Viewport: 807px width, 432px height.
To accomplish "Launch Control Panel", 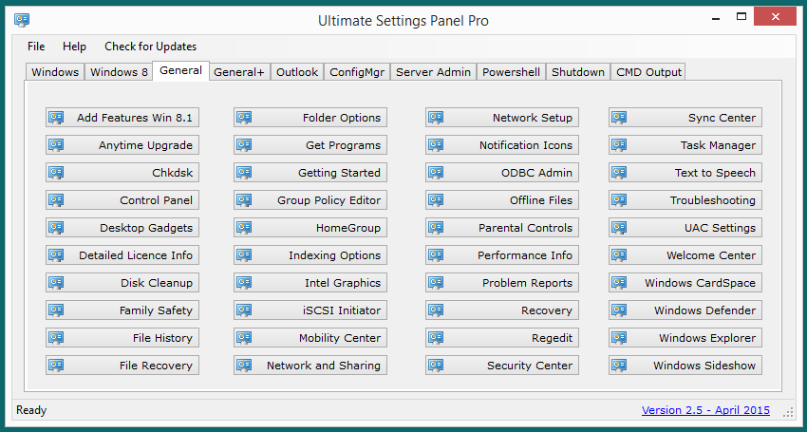I will pos(122,200).
